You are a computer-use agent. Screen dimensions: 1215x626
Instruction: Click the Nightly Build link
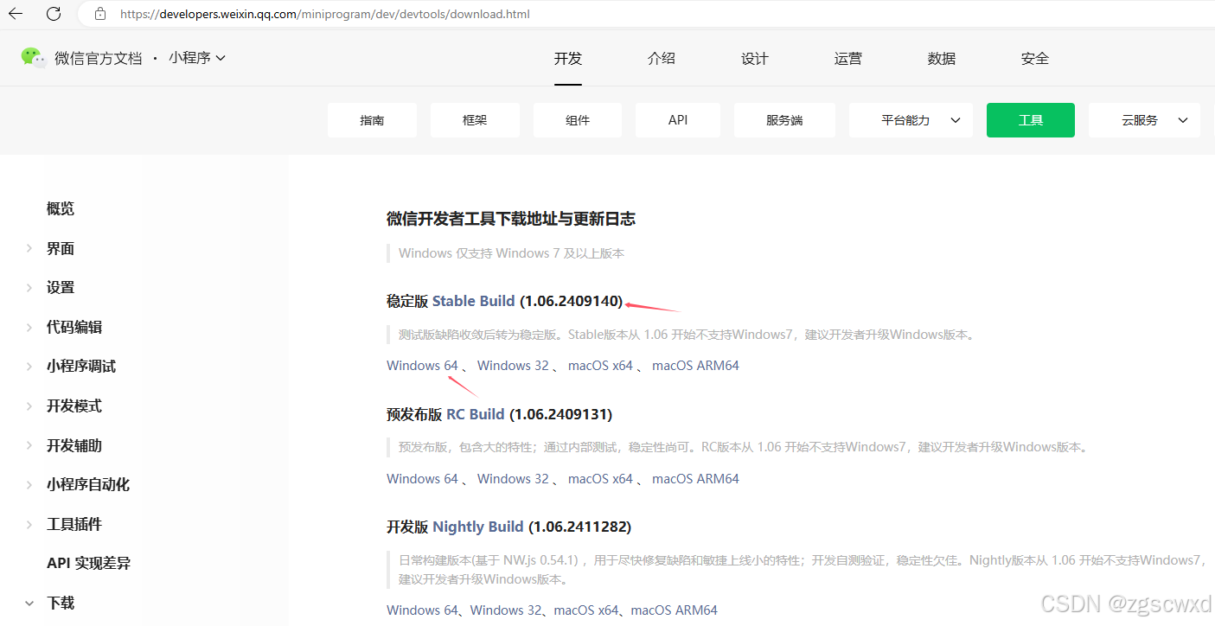click(478, 527)
